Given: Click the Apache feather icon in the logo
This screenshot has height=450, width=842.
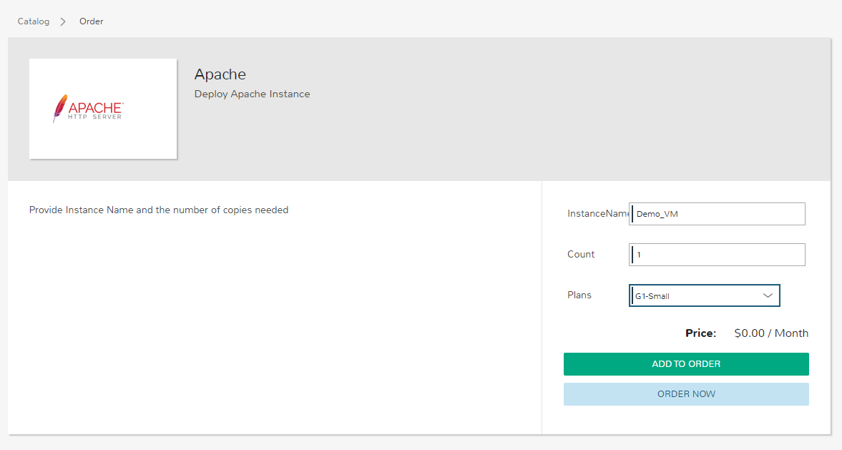Looking at the screenshot, I should (59, 108).
